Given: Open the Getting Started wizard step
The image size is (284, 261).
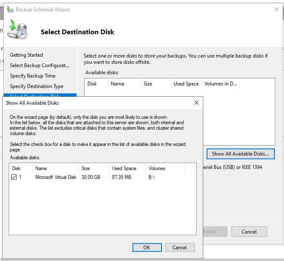Looking at the screenshot, I should [x=26, y=55].
